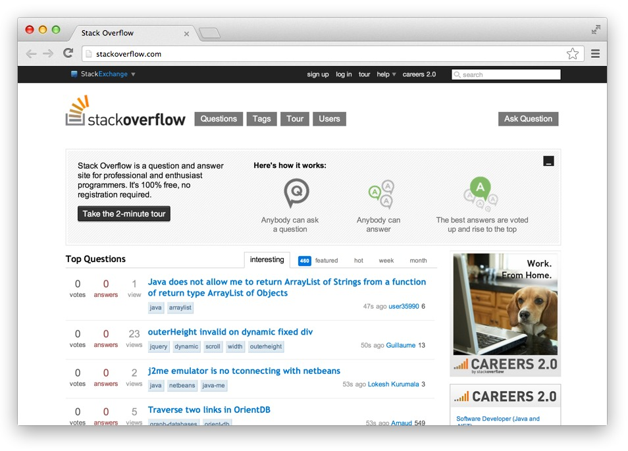Open the Java ArrayList of Strings question
The height and width of the screenshot is (451, 628).
(287, 287)
